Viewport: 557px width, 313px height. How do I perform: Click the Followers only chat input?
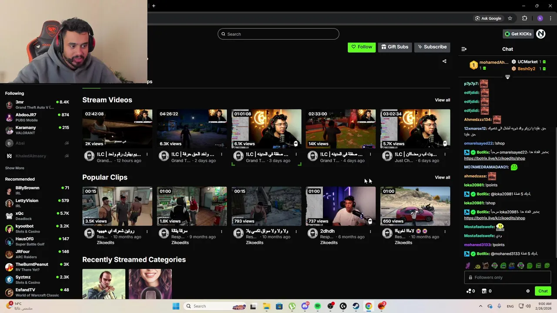[507, 277]
